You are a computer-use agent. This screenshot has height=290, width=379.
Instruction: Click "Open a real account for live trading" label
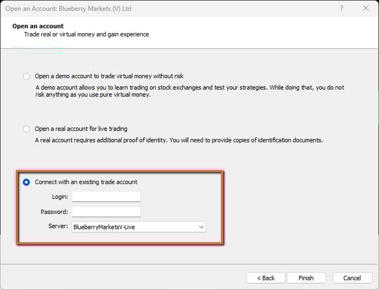click(81, 129)
